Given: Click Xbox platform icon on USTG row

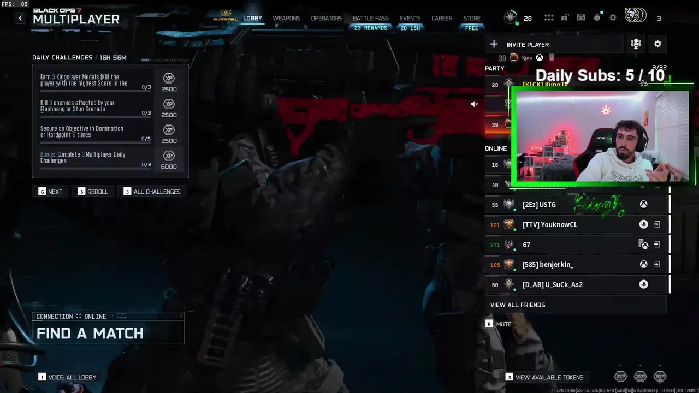Looking at the screenshot, I should coord(644,205).
